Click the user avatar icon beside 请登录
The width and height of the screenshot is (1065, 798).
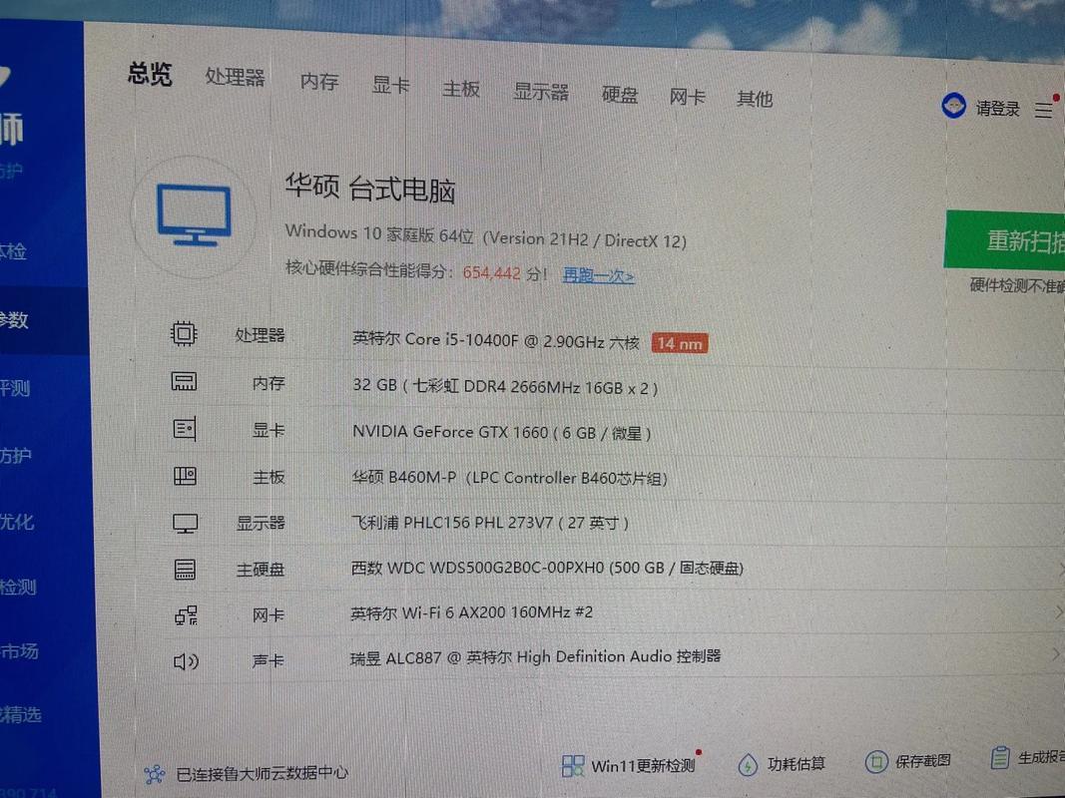(x=953, y=106)
